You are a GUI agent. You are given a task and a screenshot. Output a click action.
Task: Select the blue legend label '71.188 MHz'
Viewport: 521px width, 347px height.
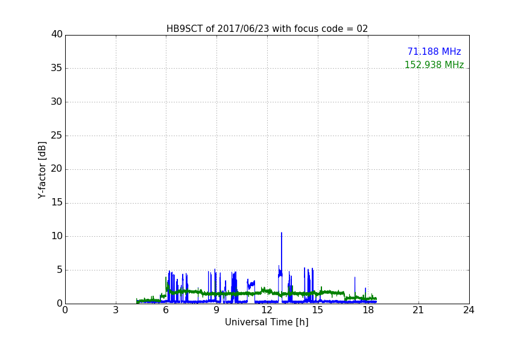click(434, 52)
